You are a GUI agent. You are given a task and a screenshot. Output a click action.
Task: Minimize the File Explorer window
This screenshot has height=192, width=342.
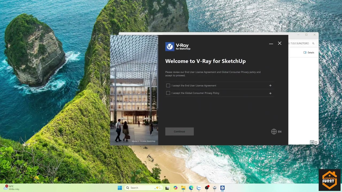tap(298, 35)
